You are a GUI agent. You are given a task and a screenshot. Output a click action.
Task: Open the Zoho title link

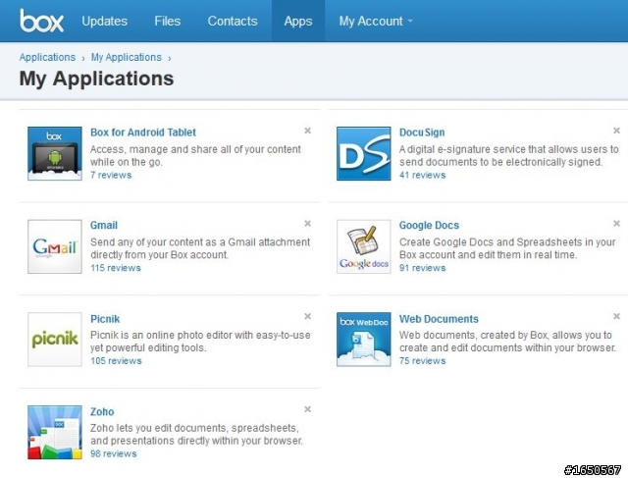[x=102, y=412]
